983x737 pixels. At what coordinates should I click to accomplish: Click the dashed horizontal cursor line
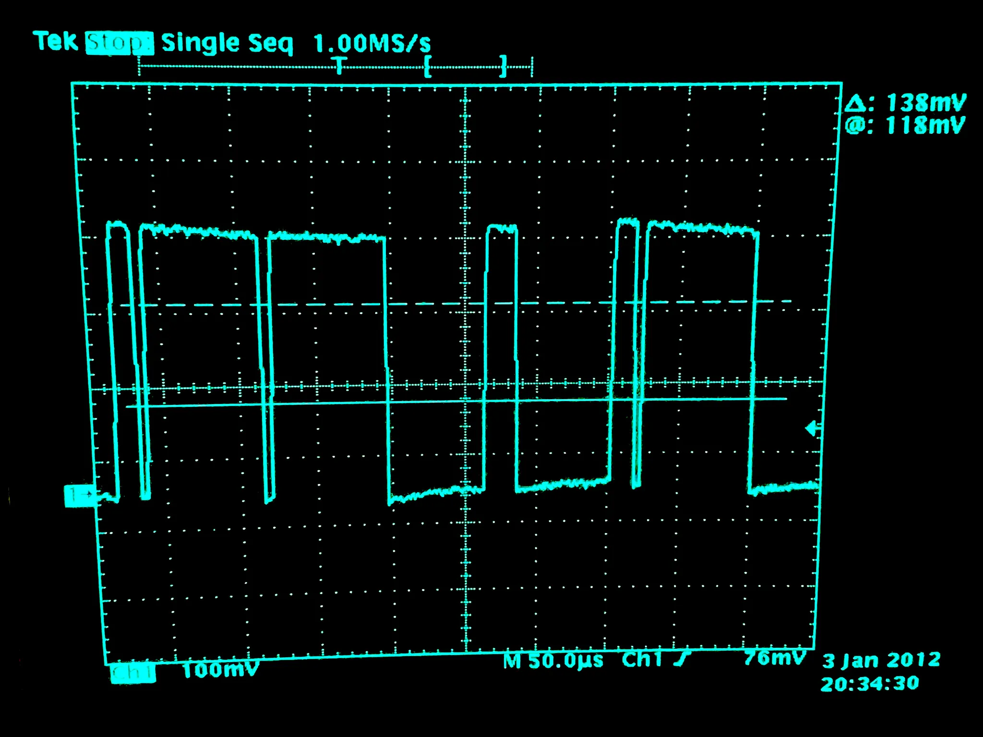coord(456,303)
